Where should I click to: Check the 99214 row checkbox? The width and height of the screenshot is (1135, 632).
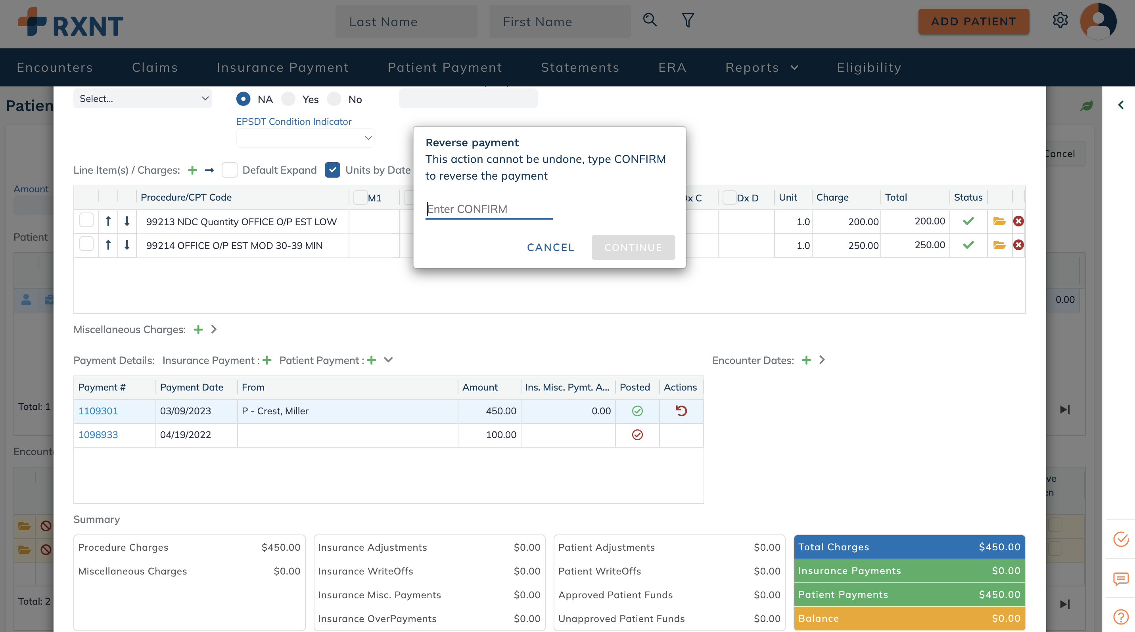(x=86, y=243)
